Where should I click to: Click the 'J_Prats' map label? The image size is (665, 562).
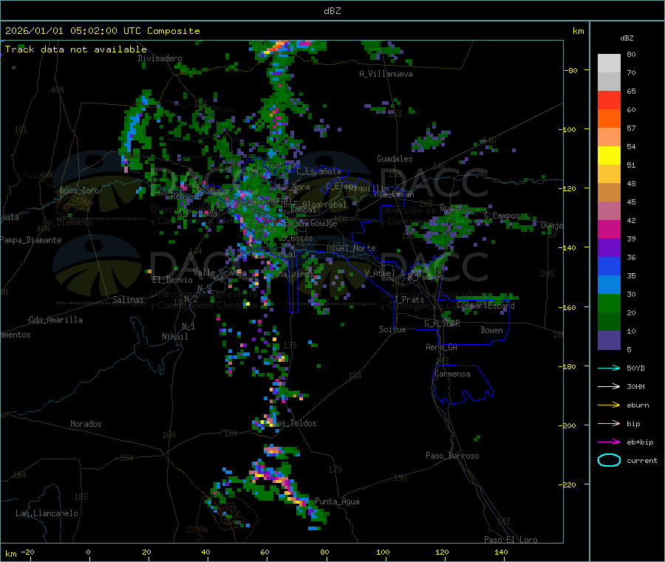(x=409, y=300)
